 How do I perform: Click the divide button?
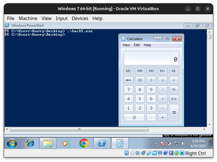163,89
